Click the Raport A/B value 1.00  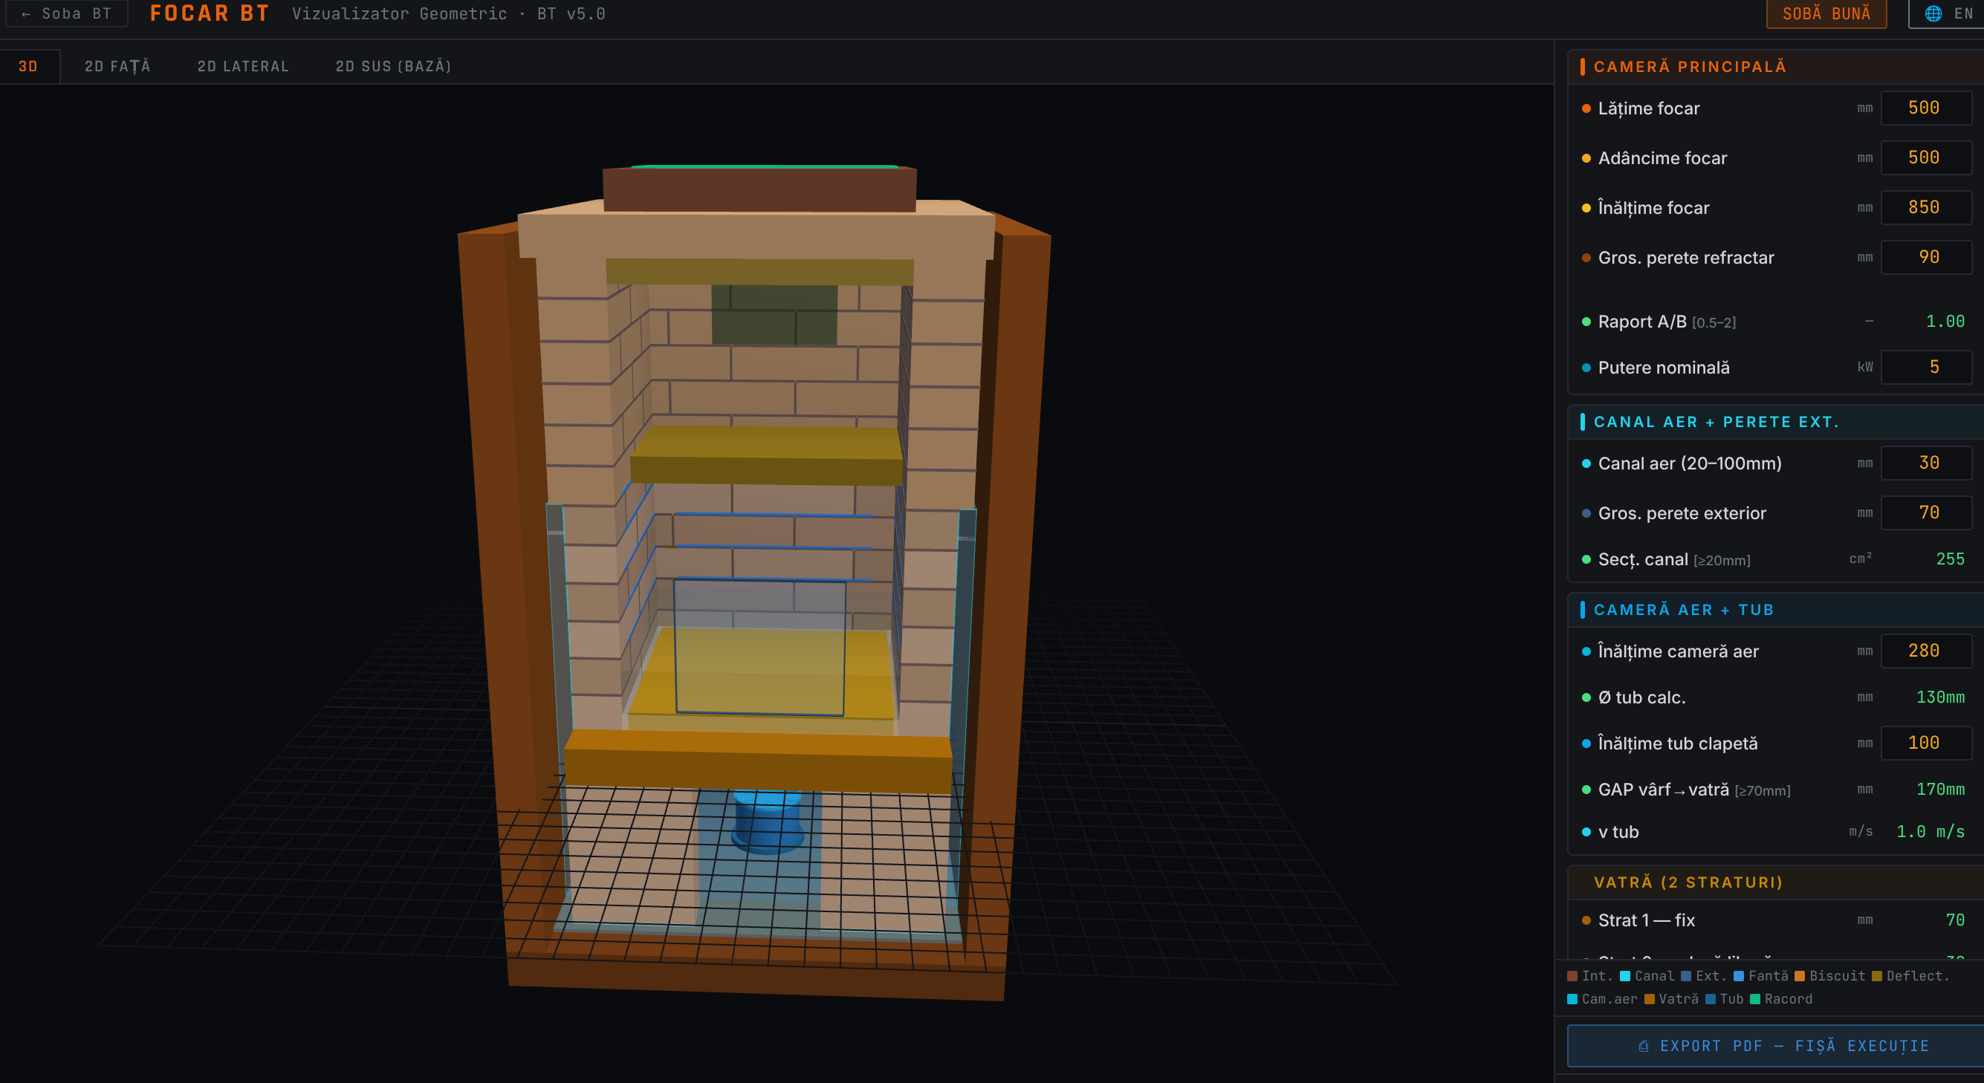pyautogui.click(x=1945, y=322)
